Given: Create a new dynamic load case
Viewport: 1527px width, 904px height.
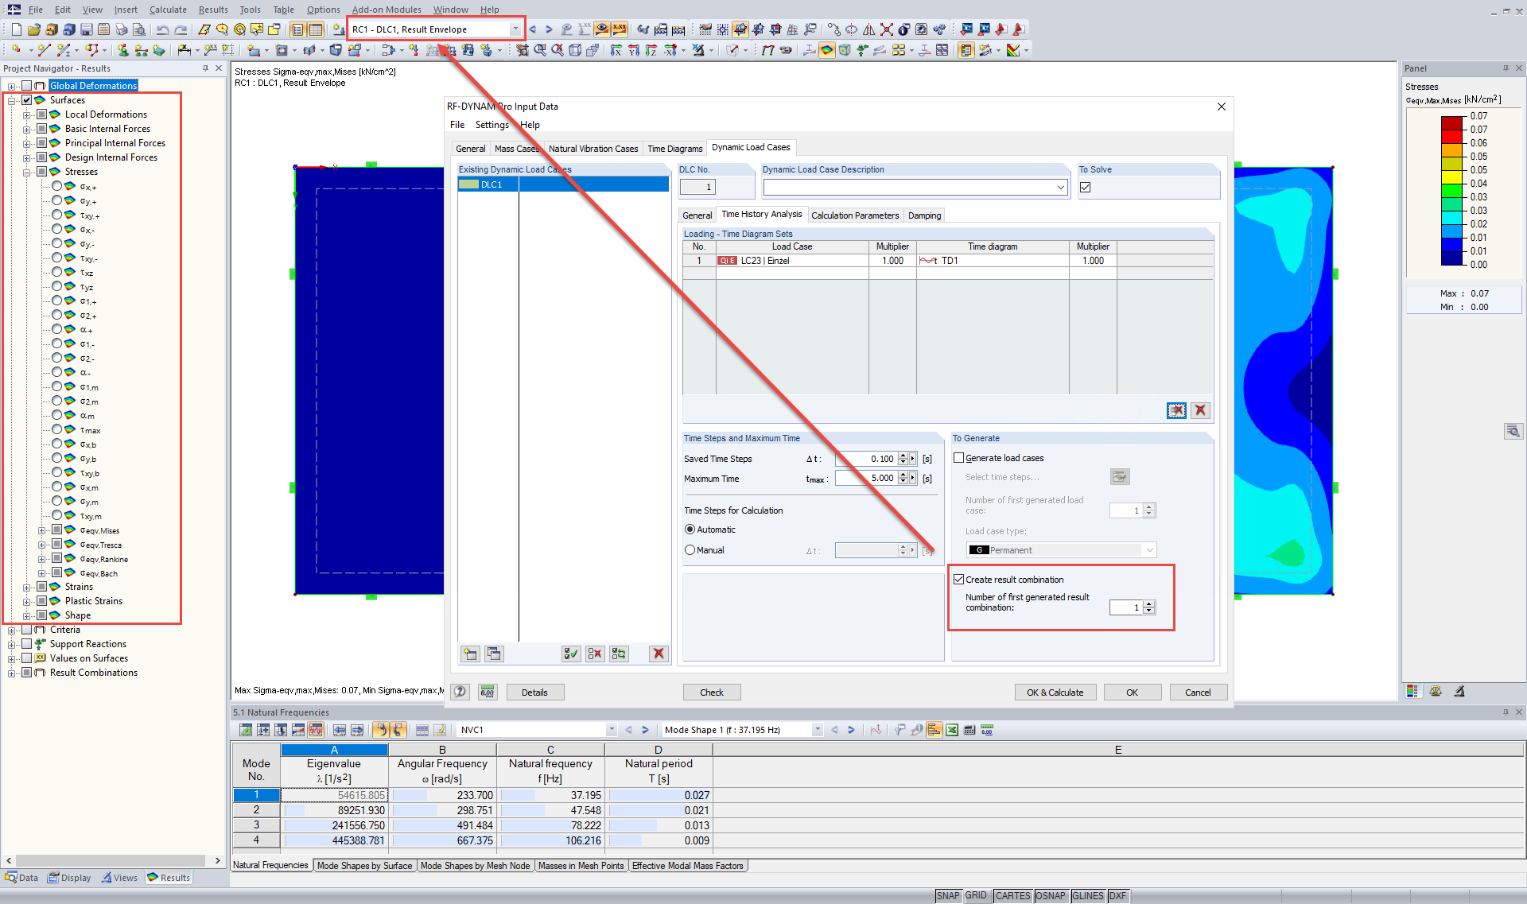Looking at the screenshot, I should pos(470,654).
